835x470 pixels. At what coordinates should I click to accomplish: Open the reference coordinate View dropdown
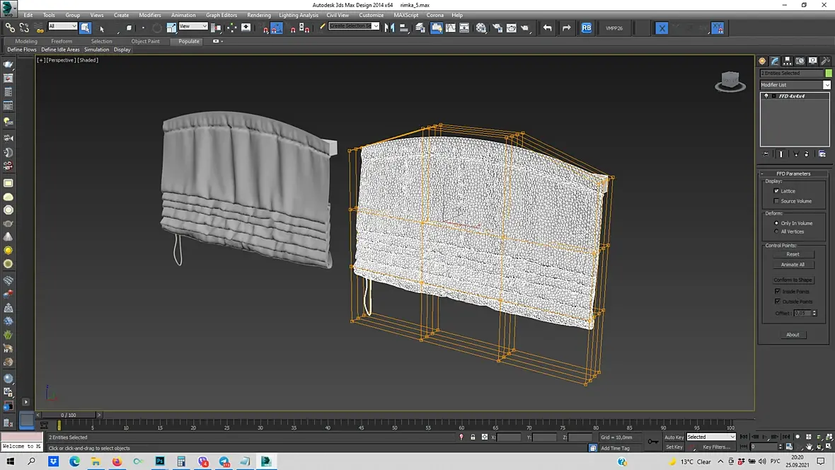(192, 26)
